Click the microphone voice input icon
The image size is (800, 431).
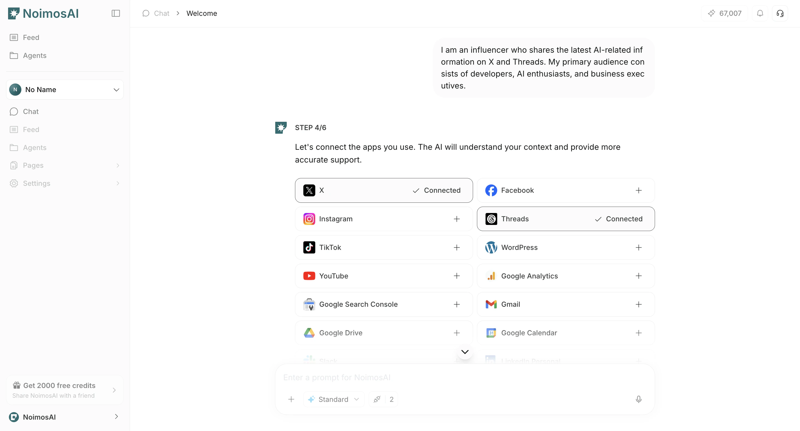639,399
